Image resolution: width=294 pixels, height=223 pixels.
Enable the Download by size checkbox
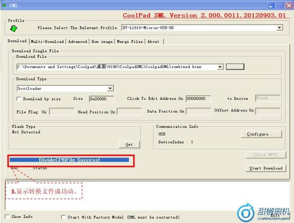tap(19, 99)
